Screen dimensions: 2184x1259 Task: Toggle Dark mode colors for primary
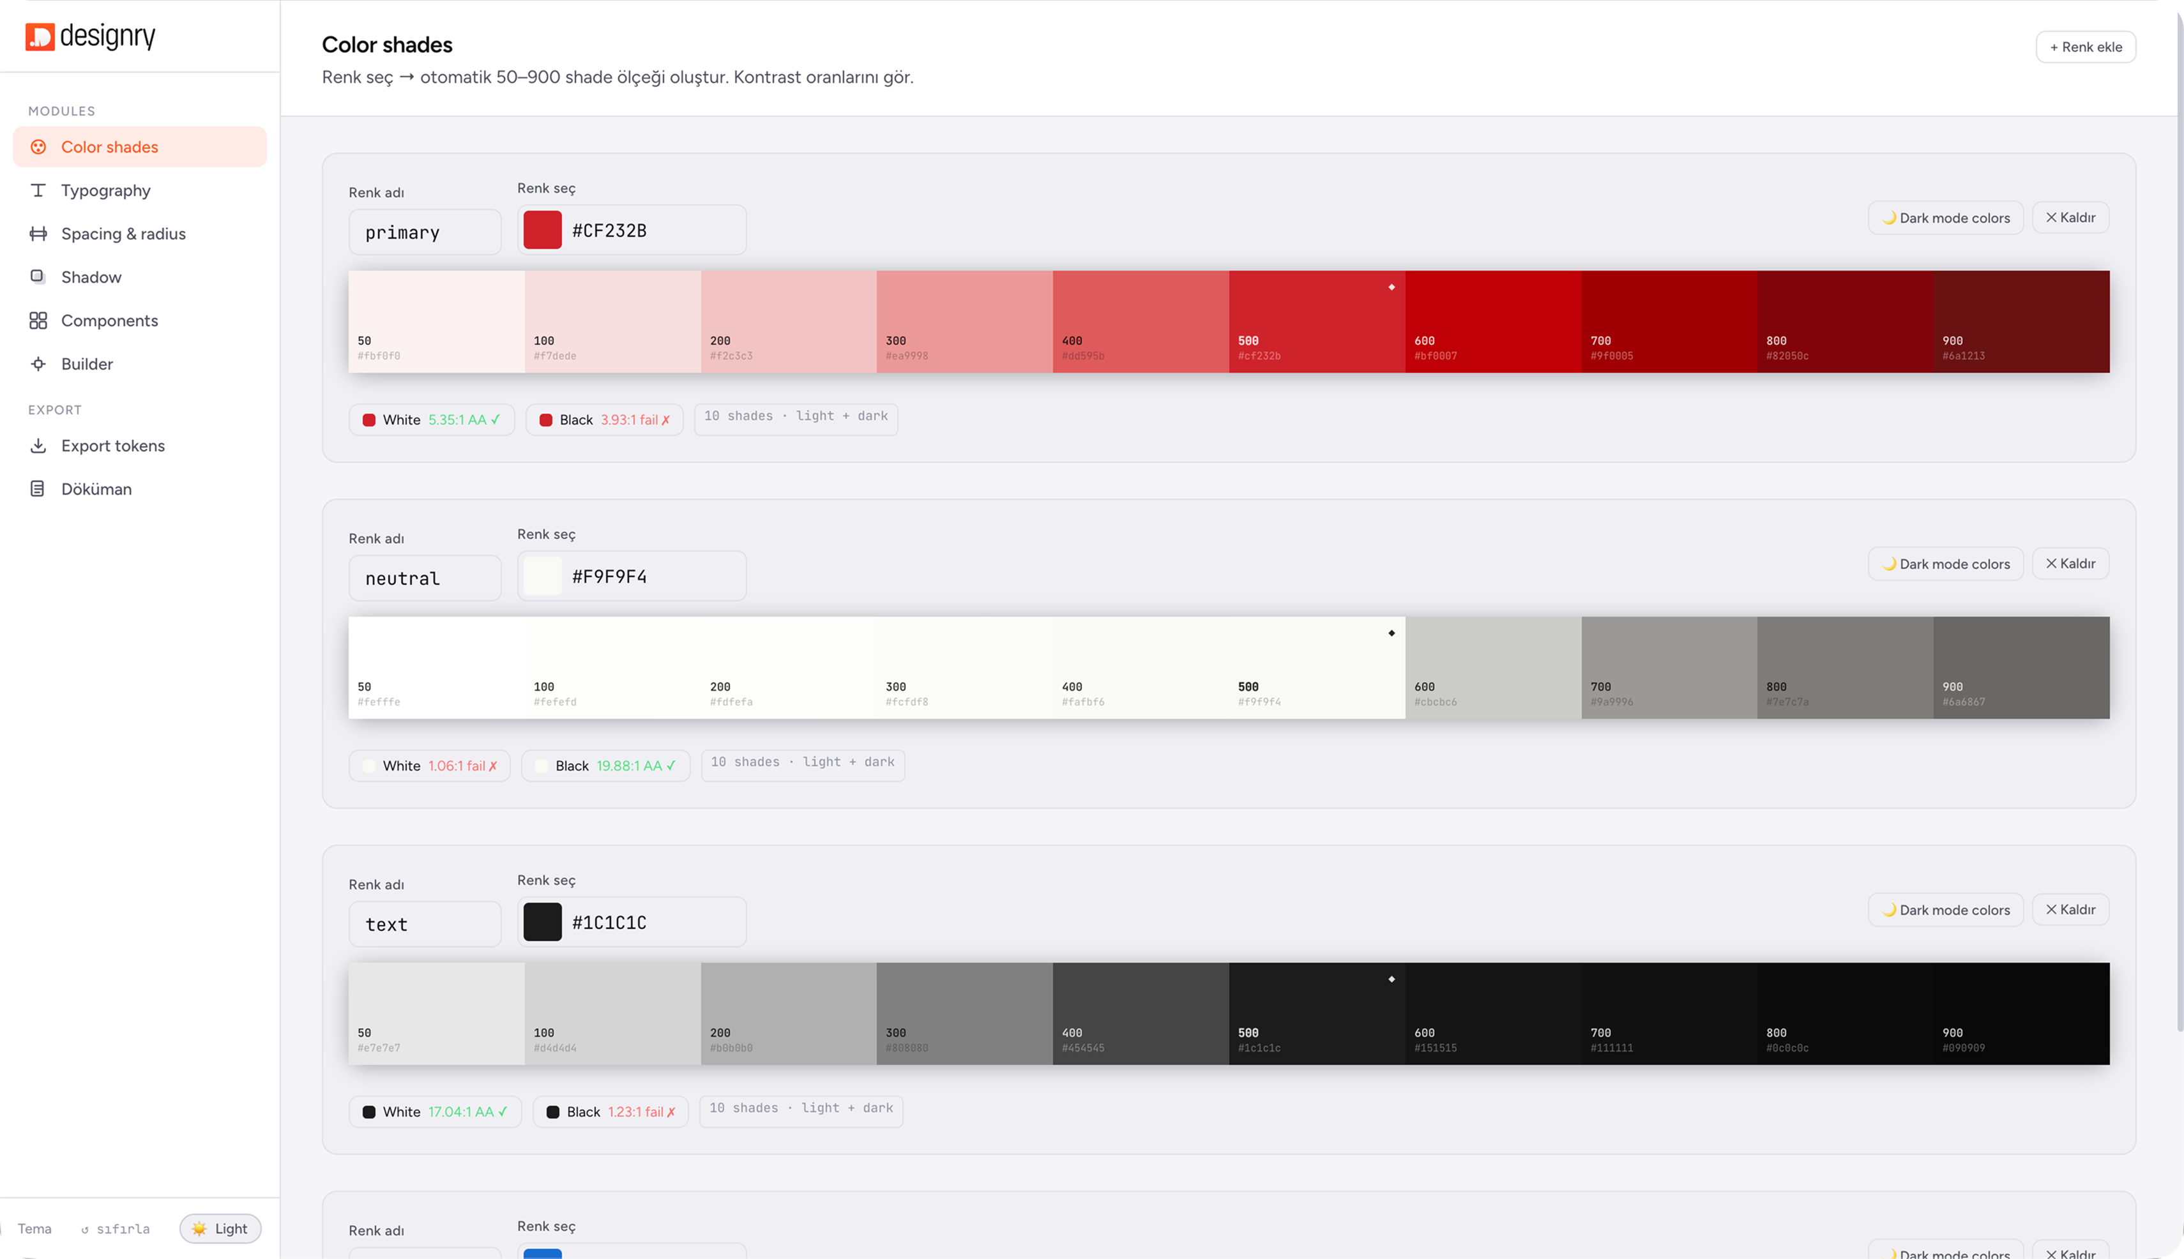point(1945,218)
